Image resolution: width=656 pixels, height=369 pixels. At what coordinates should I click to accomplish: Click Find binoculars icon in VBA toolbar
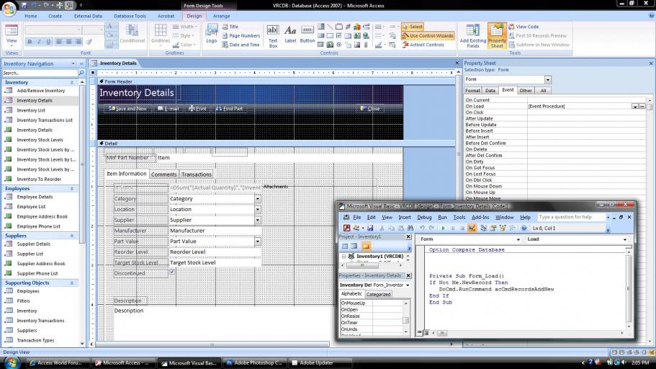click(x=410, y=228)
